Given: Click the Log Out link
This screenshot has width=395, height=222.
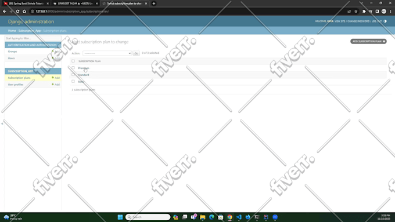Looking at the screenshot, I should click(376, 21).
